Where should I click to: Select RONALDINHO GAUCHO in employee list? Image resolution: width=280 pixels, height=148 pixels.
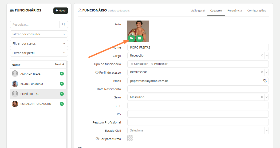(38, 104)
